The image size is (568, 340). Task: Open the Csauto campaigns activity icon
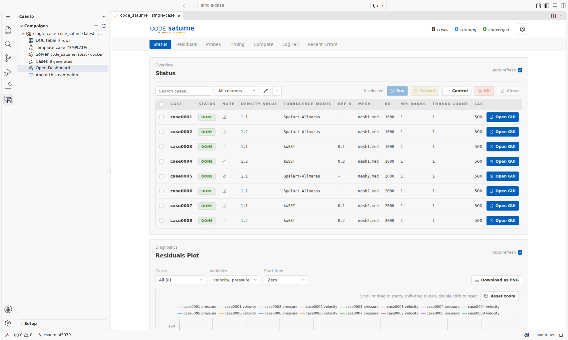click(8, 100)
